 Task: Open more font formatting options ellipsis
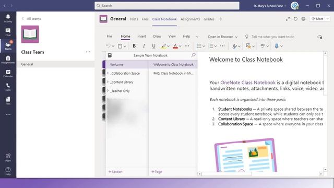coord(187,46)
